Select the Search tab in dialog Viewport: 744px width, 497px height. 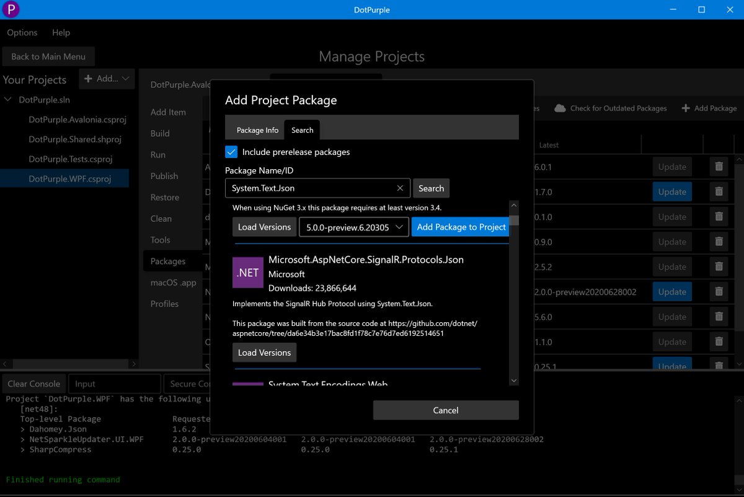click(303, 130)
